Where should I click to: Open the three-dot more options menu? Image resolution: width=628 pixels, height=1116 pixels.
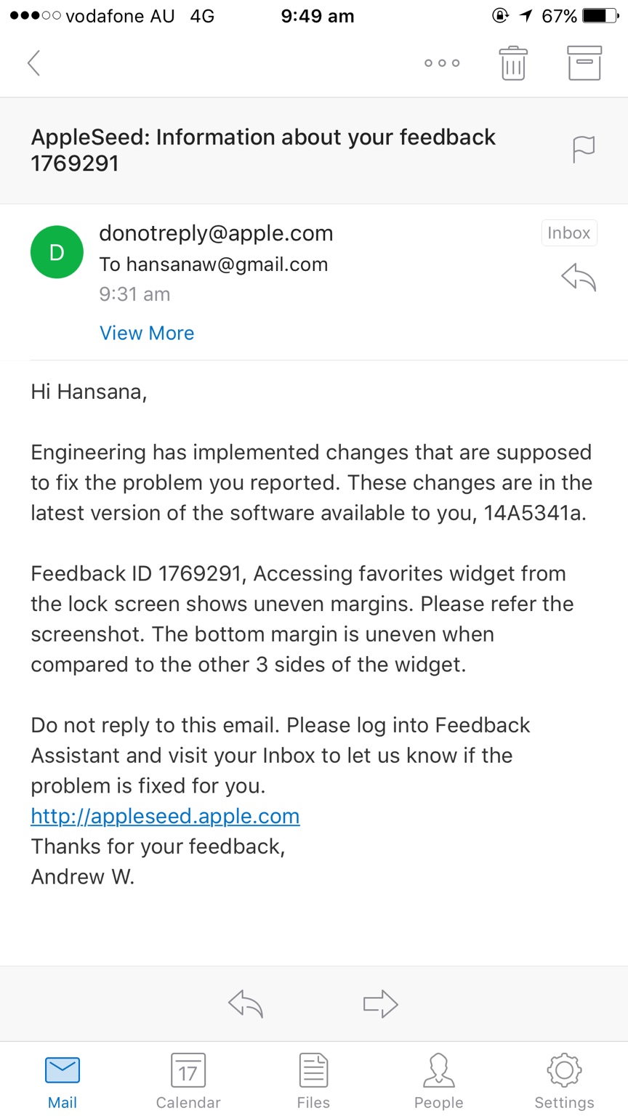(442, 63)
